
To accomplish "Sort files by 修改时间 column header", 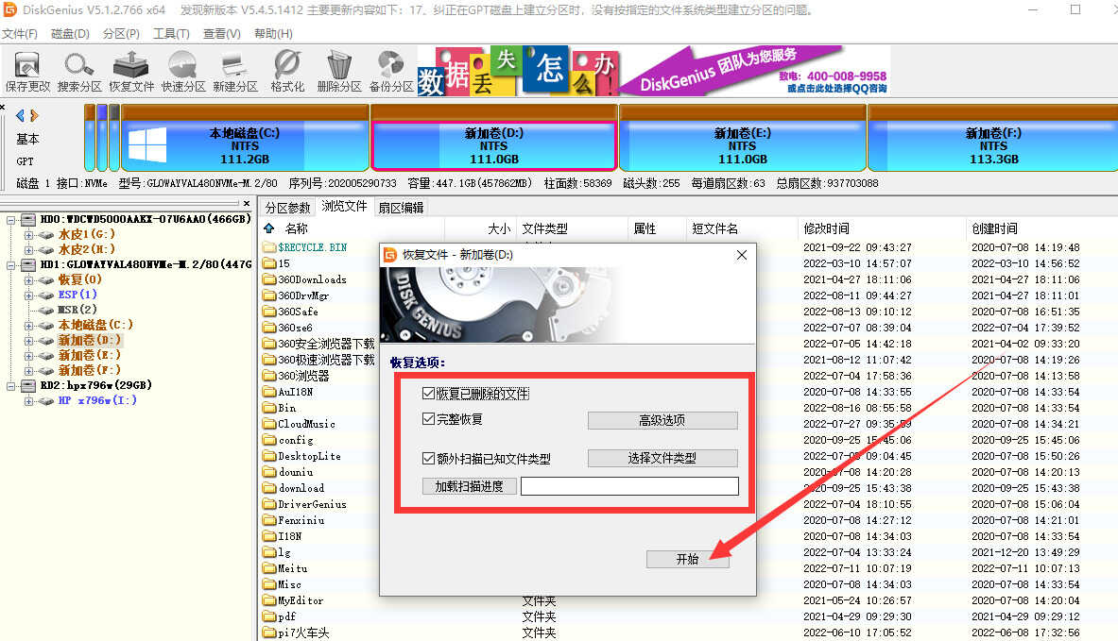I will 882,228.
